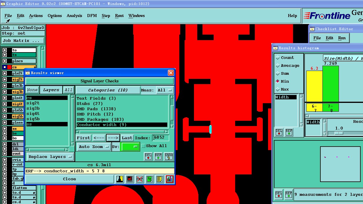Open the Meas: All dropdown
This screenshot has height=204, width=363.
pos(165,90)
